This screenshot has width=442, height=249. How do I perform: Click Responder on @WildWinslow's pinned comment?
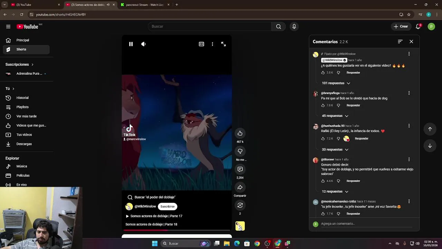coord(353,73)
